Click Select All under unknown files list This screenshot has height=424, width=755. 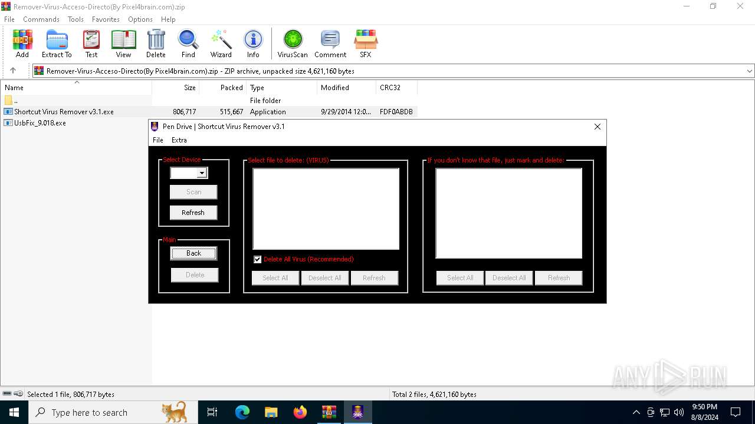[x=460, y=278]
